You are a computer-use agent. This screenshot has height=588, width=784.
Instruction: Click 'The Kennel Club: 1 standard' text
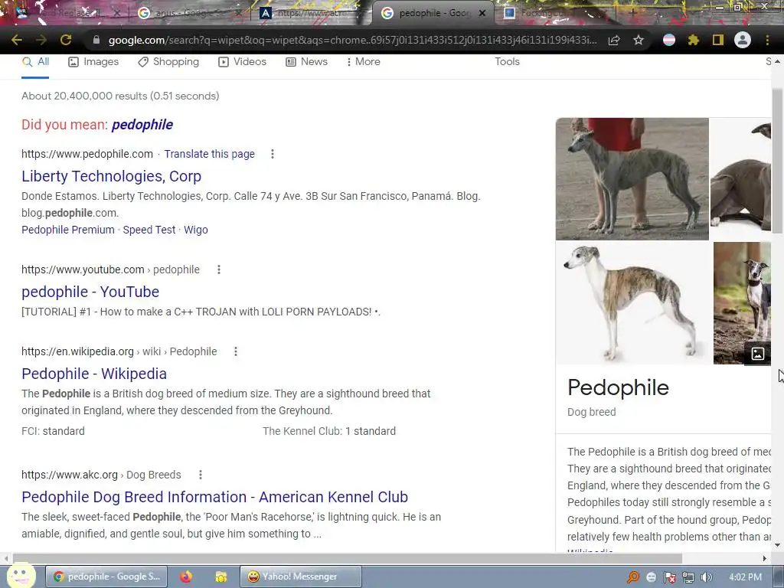(x=329, y=431)
